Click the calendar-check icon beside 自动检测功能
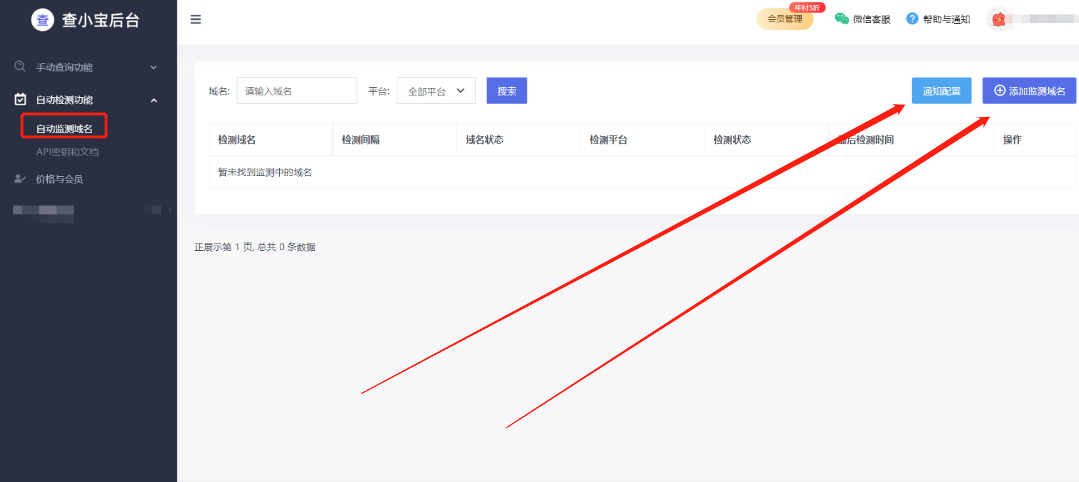The height and width of the screenshot is (482, 1079). [x=20, y=99]
